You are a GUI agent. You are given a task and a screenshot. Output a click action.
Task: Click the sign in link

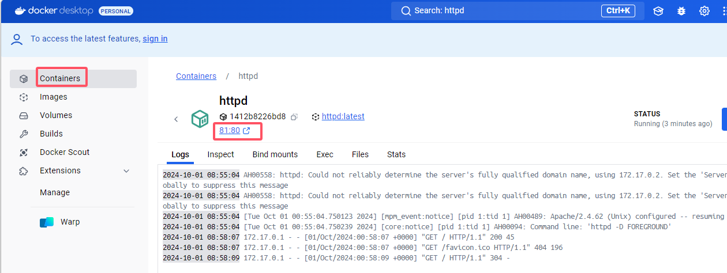click(155, 39)
